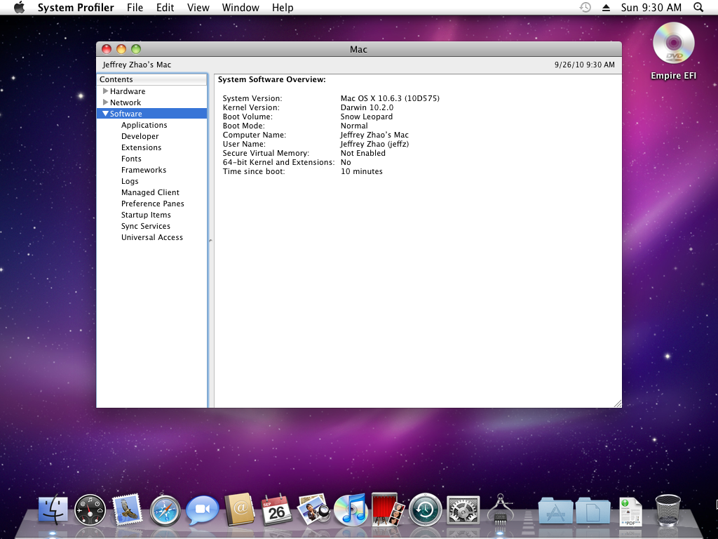Open the Edit menu
The width and height of the screenshot is (718, 539).
(165, 7)
